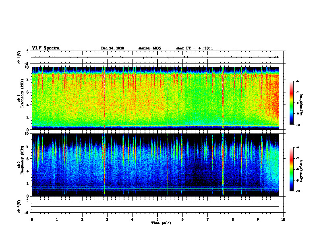The width and height of the screenshot is (319, 246).
Task: Click the ch.1 "Frequency (kHz)" y-axis label
Action: tap(22, 94)
